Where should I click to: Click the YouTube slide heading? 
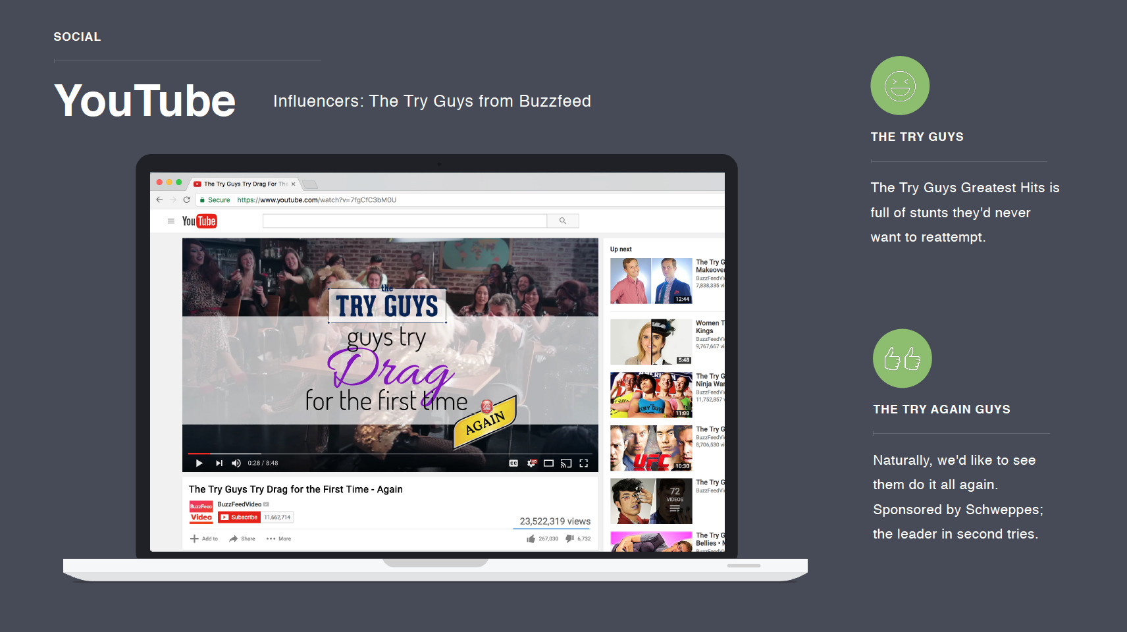click(x=145, y=101)
